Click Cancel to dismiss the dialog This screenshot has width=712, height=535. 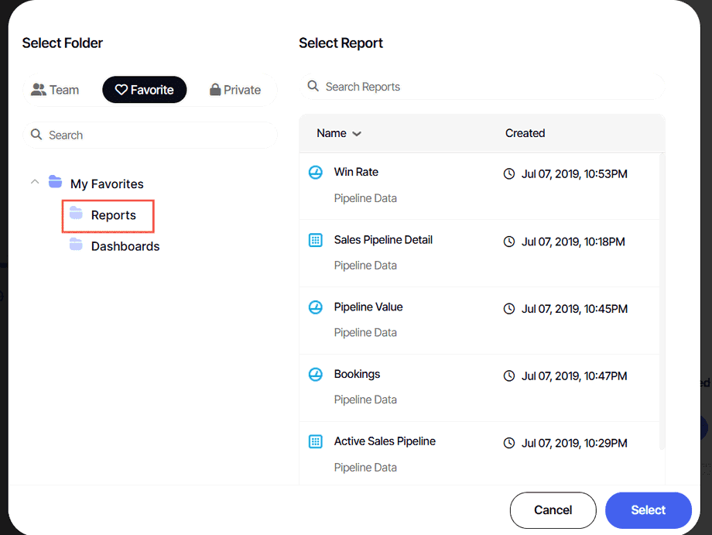click(x=553, y=510)
